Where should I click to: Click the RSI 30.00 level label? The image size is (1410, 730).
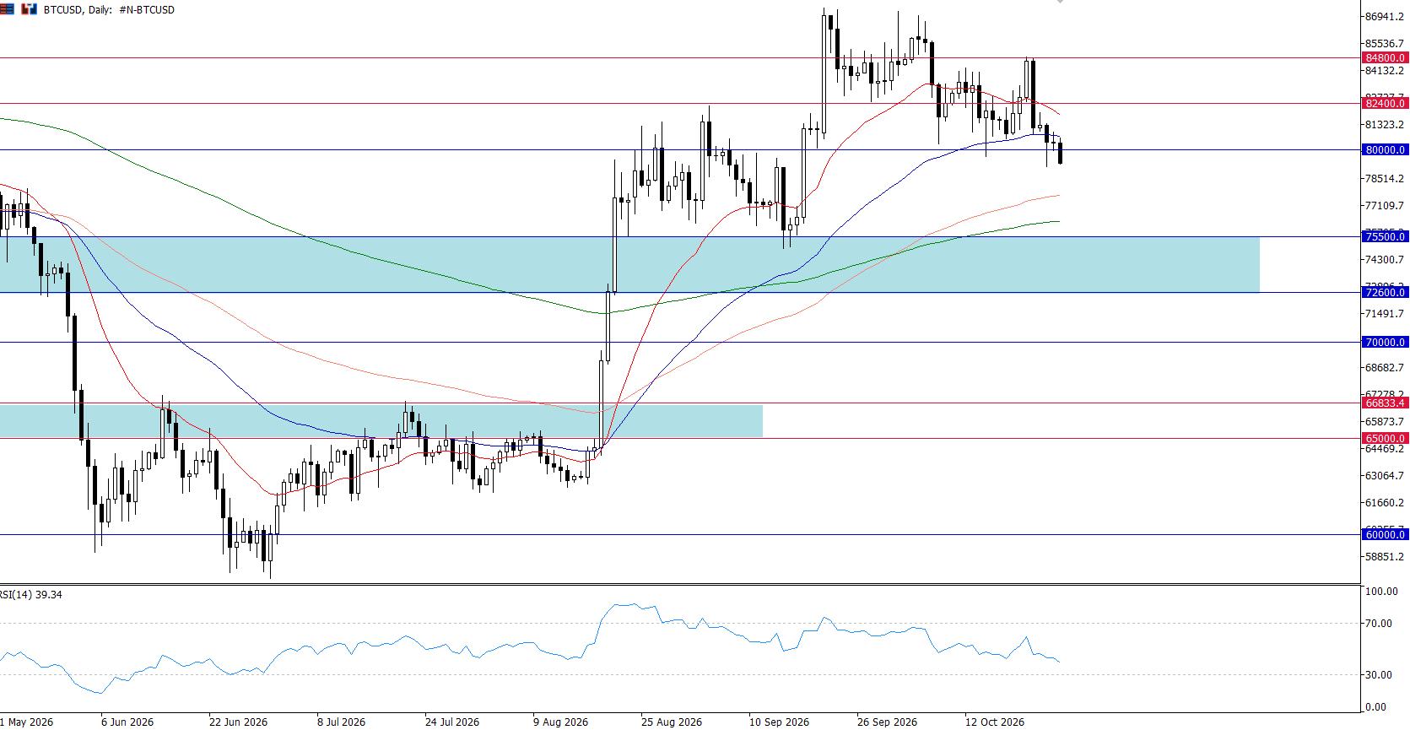coord(1380,675)
